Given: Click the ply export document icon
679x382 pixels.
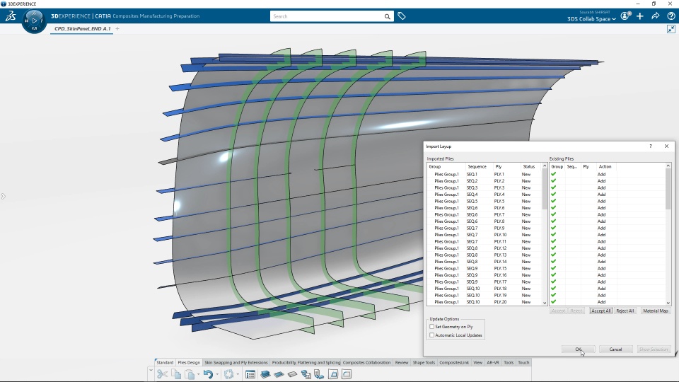Looking at the screenshot, I should coord(320,374).
